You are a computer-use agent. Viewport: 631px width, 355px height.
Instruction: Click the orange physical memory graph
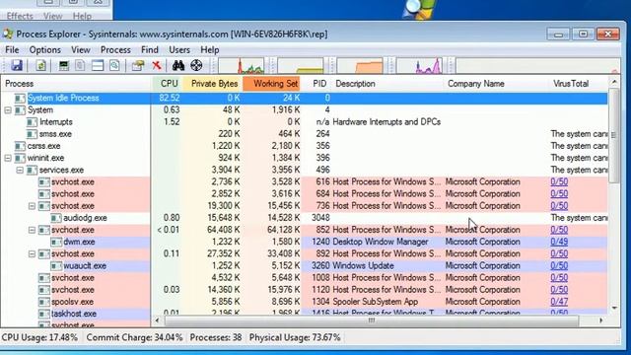pos(360,66)
